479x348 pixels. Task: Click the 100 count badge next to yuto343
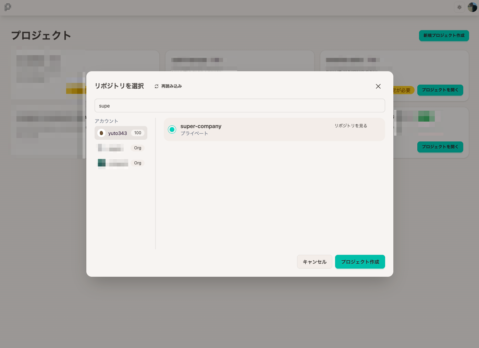[138, 133]
